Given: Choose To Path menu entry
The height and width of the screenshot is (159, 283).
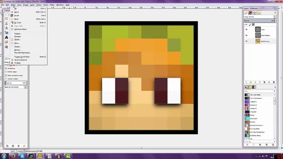Looking at the screenshot, I should point(28,63).
